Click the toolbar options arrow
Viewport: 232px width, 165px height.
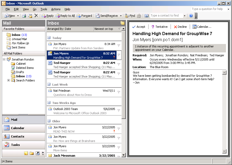click(x=196, y=16)
